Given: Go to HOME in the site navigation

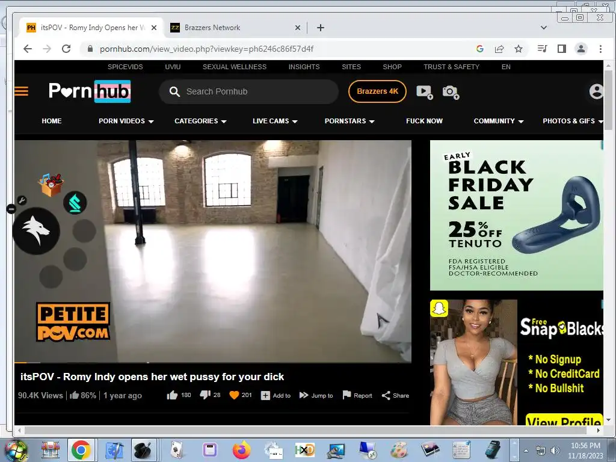Looking at the screenshot, I should [x=52, y=121].
